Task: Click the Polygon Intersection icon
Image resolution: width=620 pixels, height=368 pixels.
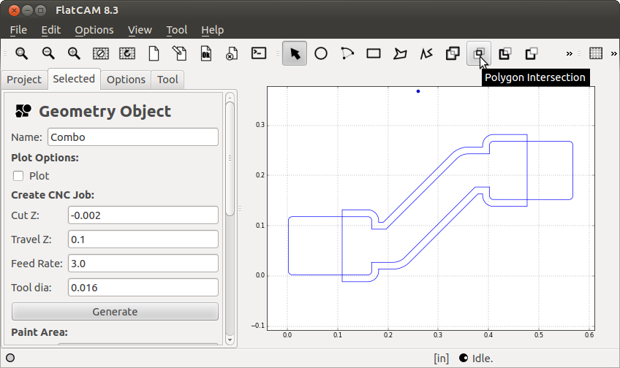Action: [479, 53]
